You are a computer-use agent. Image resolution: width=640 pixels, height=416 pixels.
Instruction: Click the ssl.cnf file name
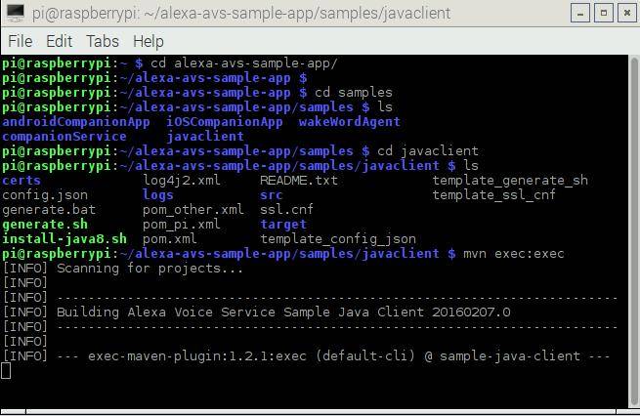(x=287, y=210)
